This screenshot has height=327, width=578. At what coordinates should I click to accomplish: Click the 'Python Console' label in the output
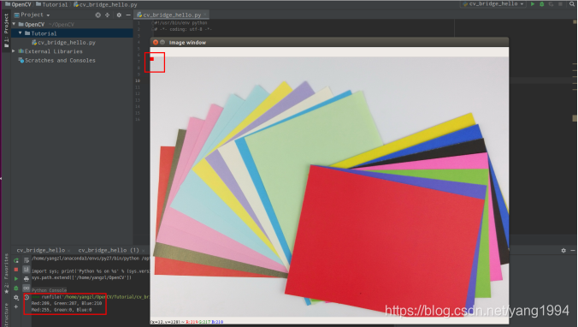click(49, 290)
